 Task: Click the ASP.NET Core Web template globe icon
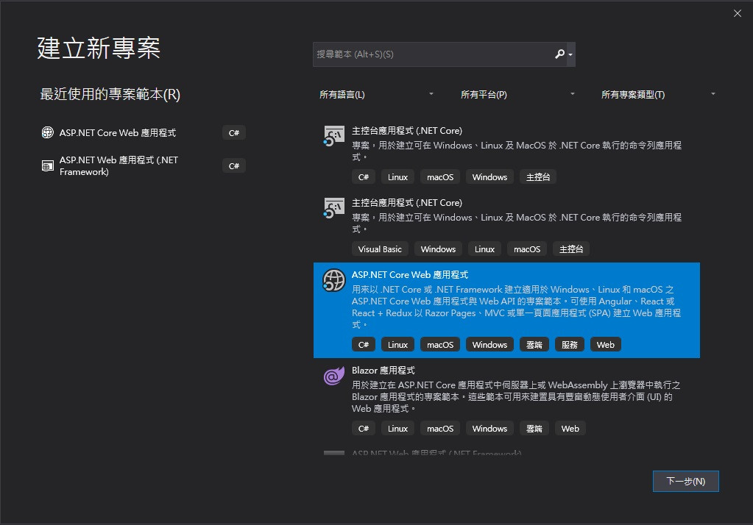333,280
